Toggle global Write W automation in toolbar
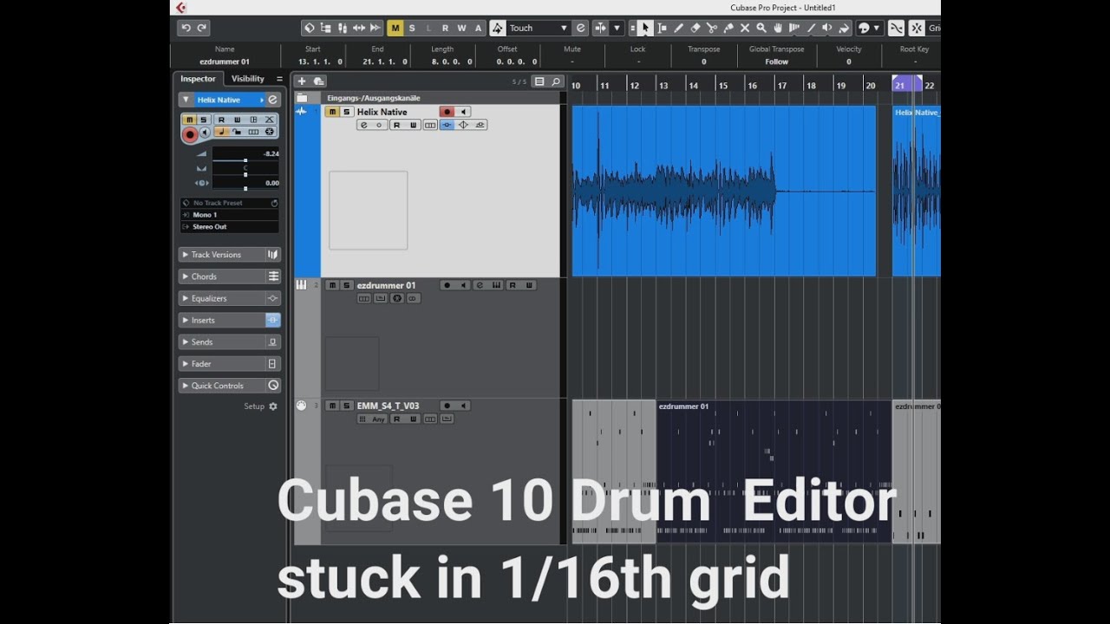 [461, 28]
